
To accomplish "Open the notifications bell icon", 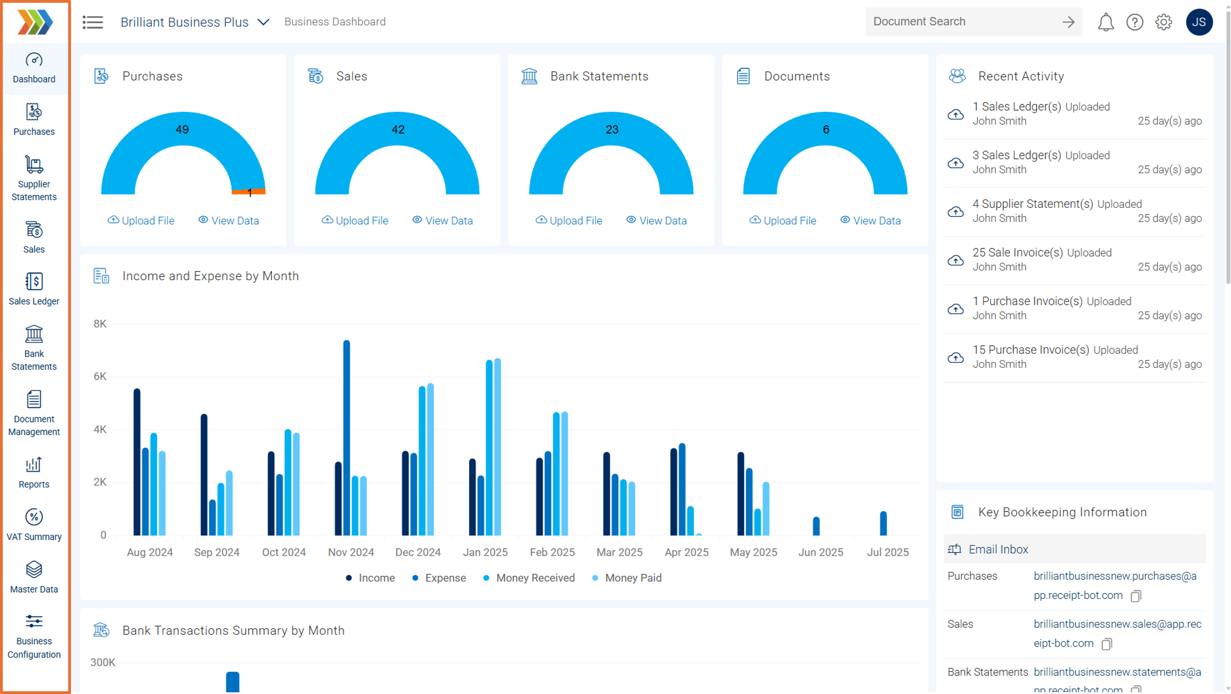I will (x=1105, y=22).
